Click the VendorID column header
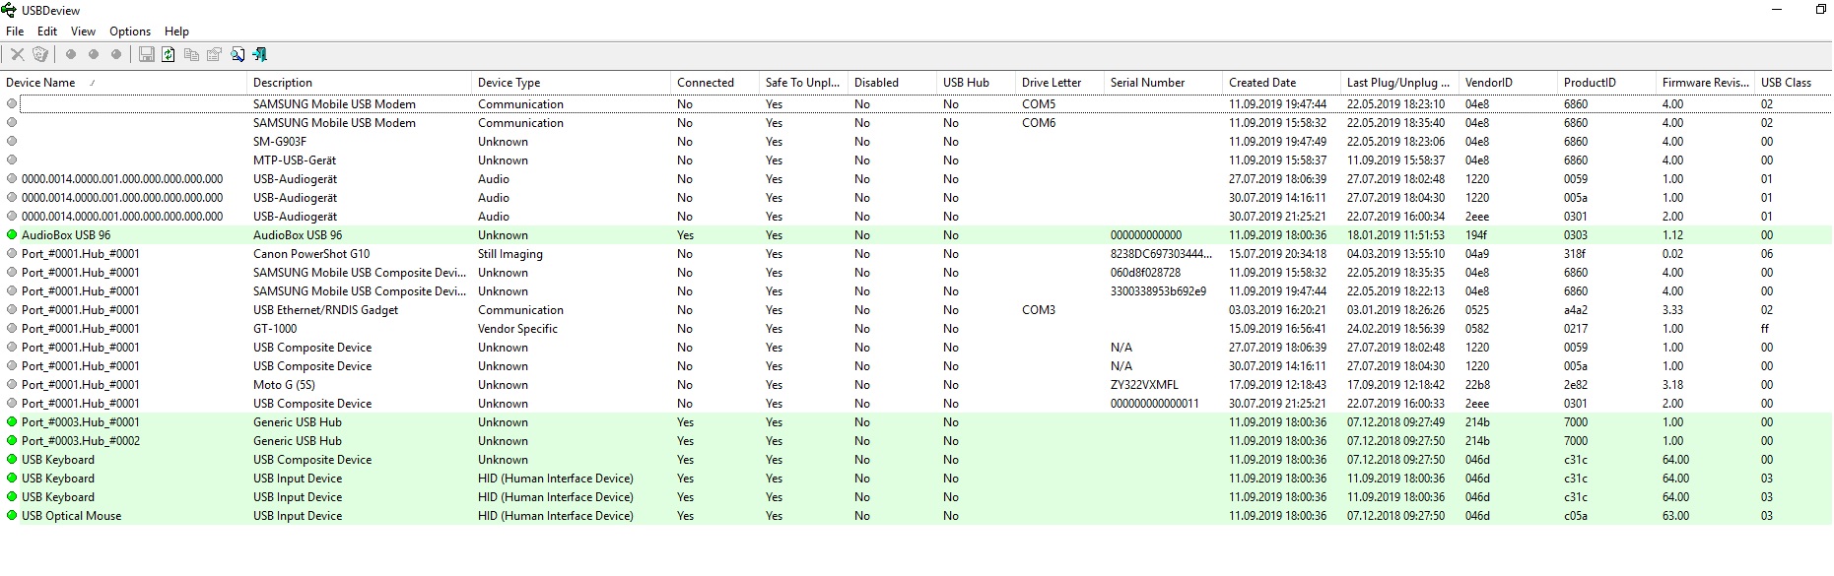Viewport: 1834px width, 576px height. (x=1488, y=83)
